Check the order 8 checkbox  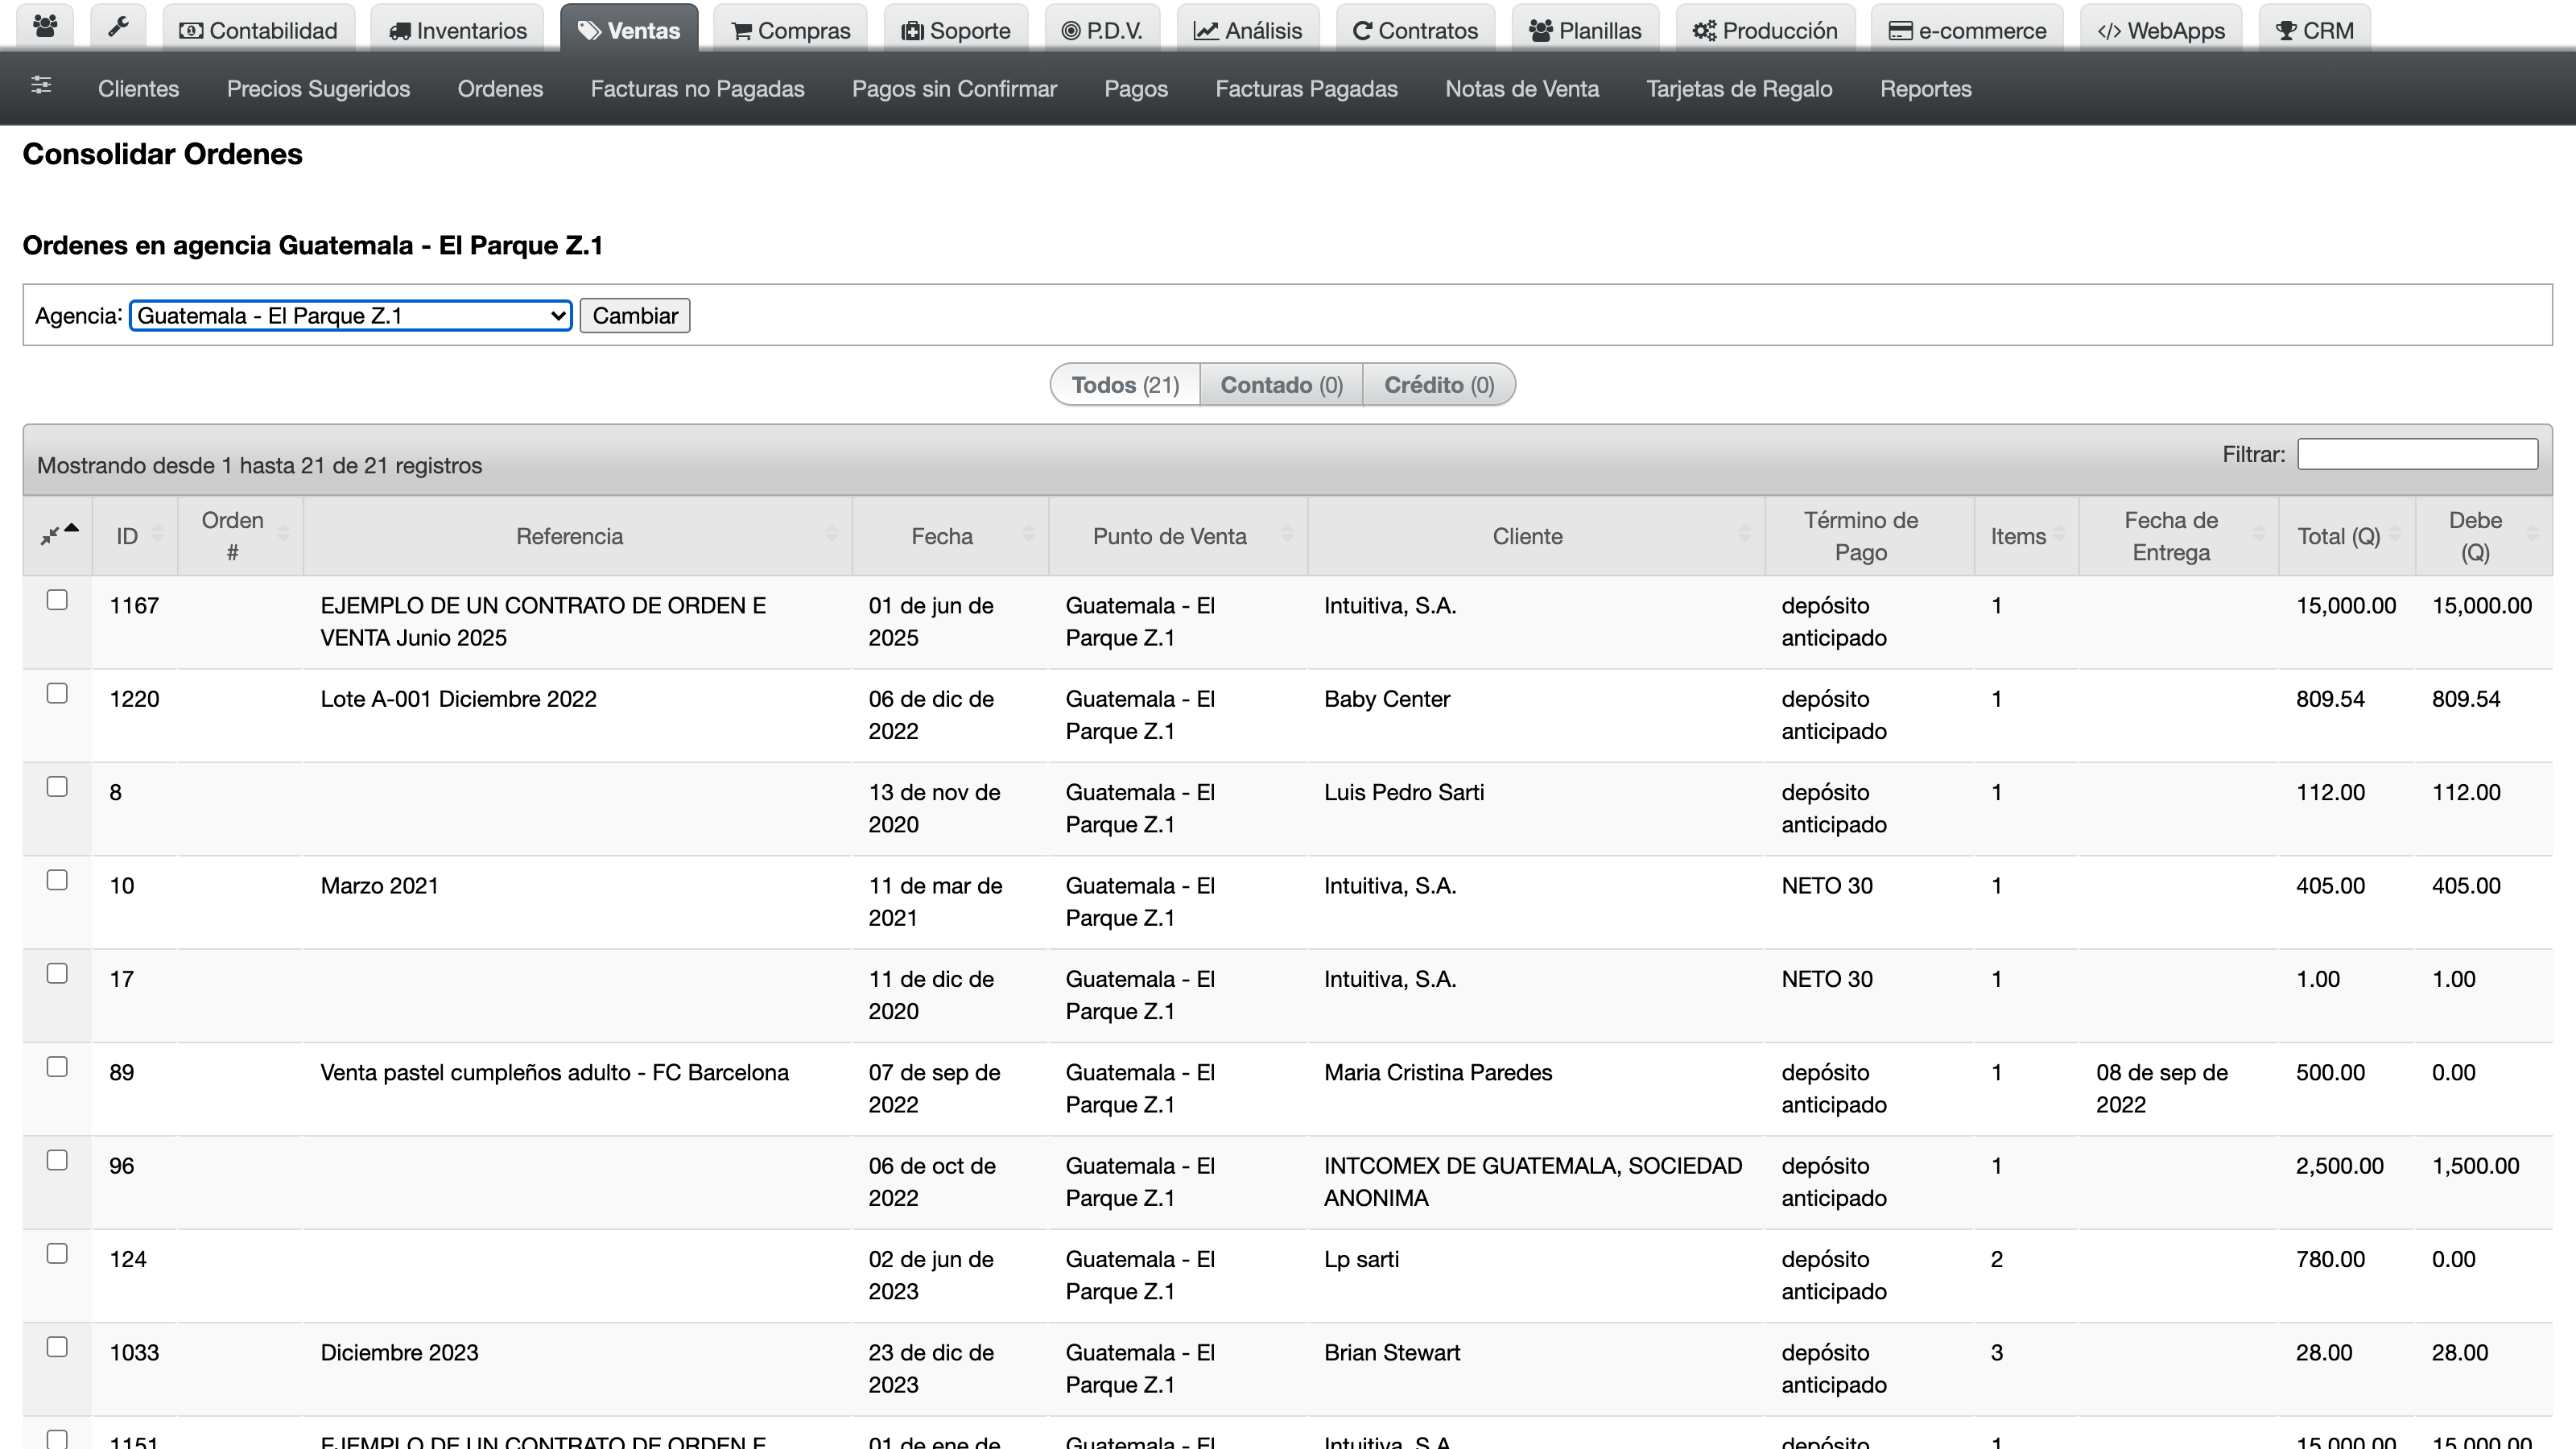[57, 787]
